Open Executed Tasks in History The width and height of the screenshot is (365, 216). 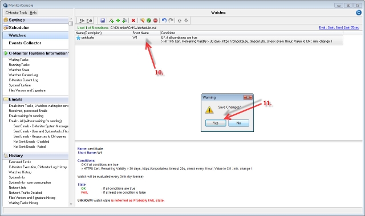[x=20, y=162]
